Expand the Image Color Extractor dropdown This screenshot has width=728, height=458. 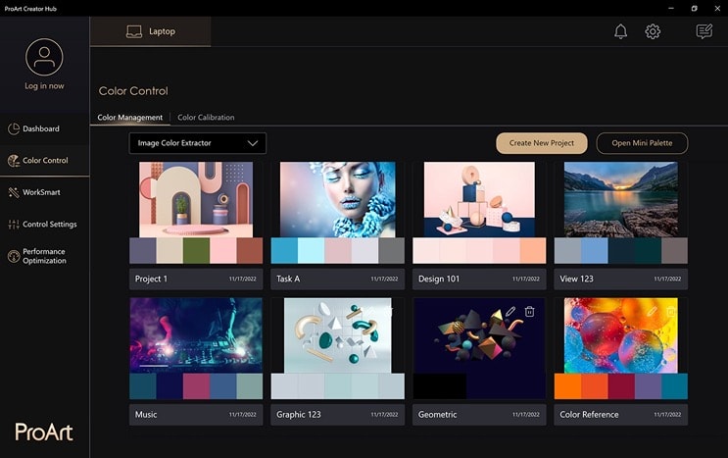click(x=198, y=143)
